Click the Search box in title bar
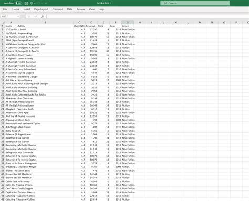Viewport: 249px width, 201px height. coord(195,3)
